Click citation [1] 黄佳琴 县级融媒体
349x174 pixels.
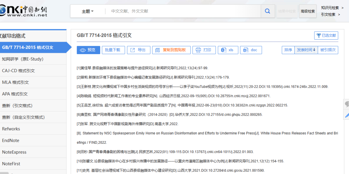143,68
